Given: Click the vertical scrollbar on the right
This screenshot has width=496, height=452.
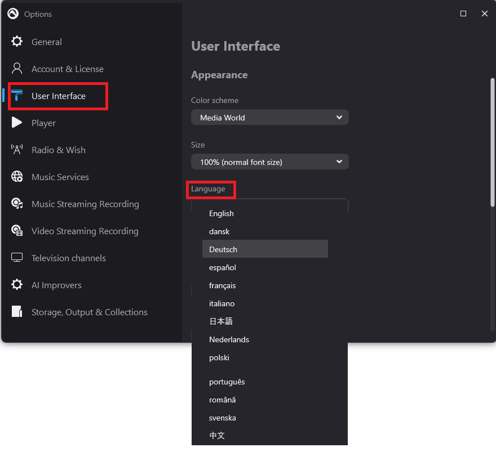Looking at the screenshot, I should [x=491, y=141].
